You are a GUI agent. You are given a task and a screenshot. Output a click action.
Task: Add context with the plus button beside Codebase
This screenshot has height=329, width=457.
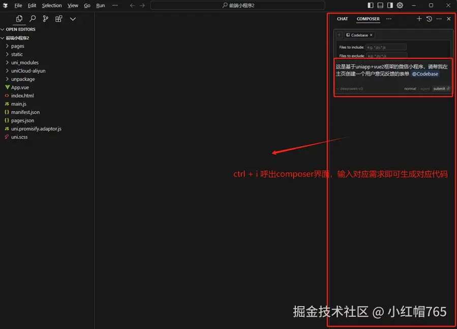[x=339, y=35]
